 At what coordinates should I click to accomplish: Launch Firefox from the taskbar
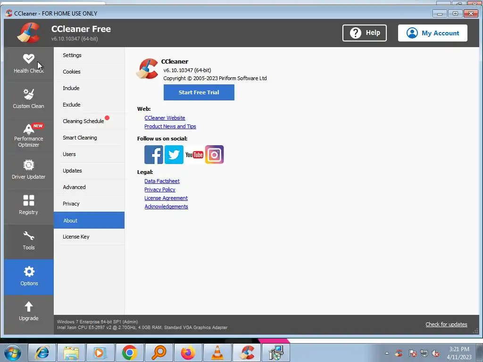click(188, 353)
